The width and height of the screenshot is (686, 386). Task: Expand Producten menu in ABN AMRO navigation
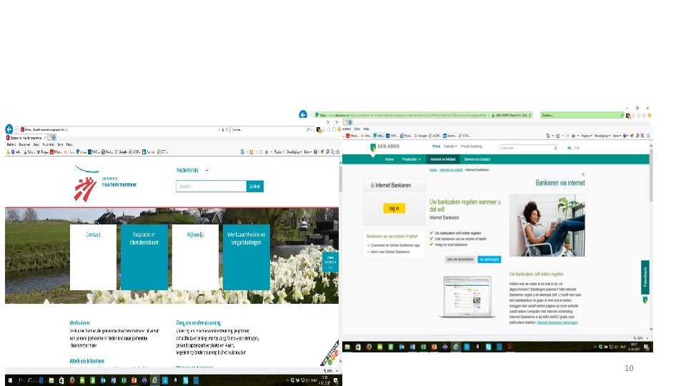412,159
